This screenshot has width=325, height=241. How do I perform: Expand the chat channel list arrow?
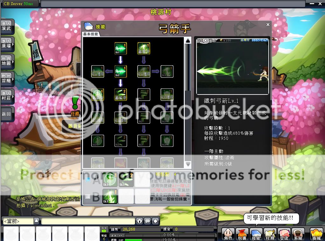(37, 221)
